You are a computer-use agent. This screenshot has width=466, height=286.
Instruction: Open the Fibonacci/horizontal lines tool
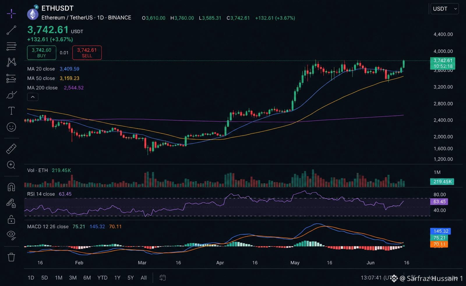point(11,46)
